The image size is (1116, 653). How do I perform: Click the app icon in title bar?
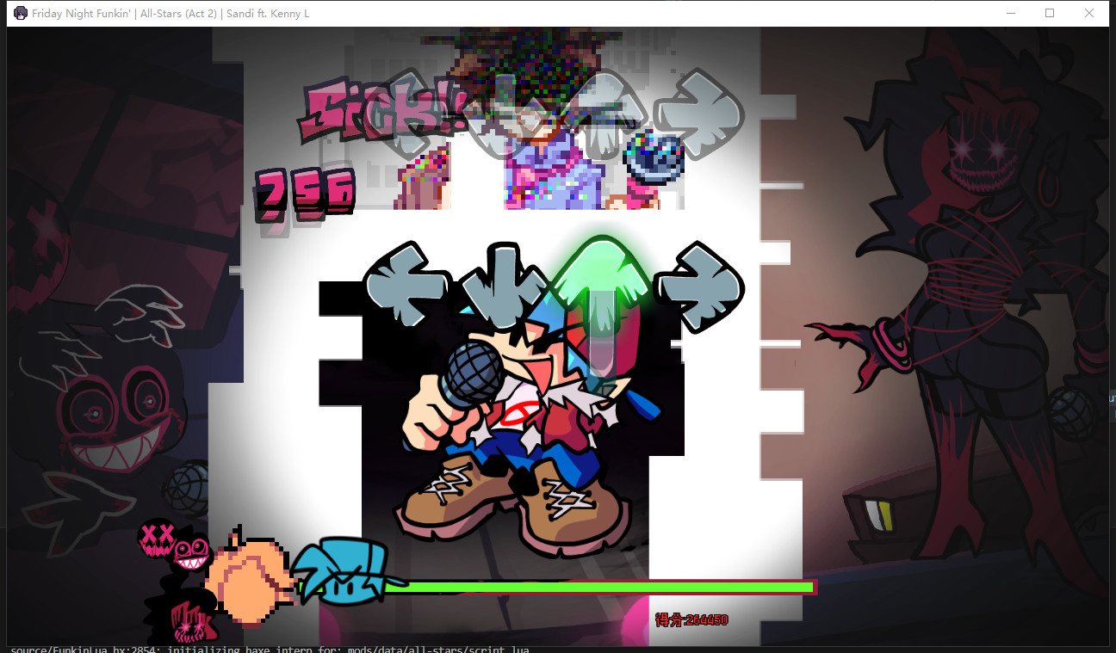(x=21, y=13)
